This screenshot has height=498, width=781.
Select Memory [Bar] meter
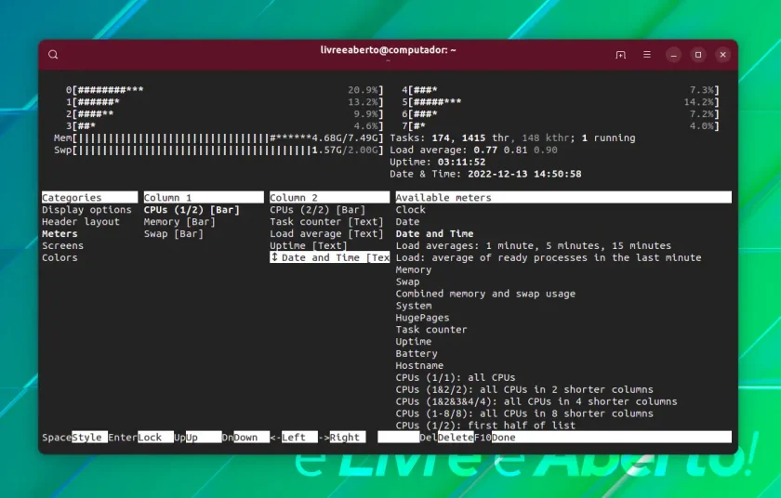pos(179,222)
